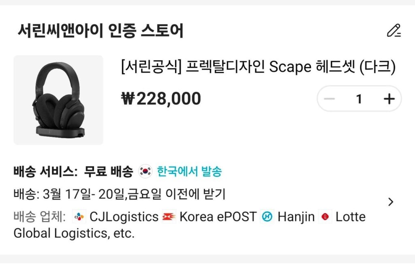Click the CJLogistics carrier name text

pyautogui.click(x=124, y=217)
